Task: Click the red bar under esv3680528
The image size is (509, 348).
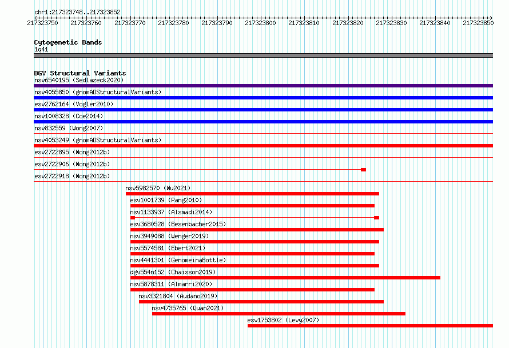Action: [257, 230]
